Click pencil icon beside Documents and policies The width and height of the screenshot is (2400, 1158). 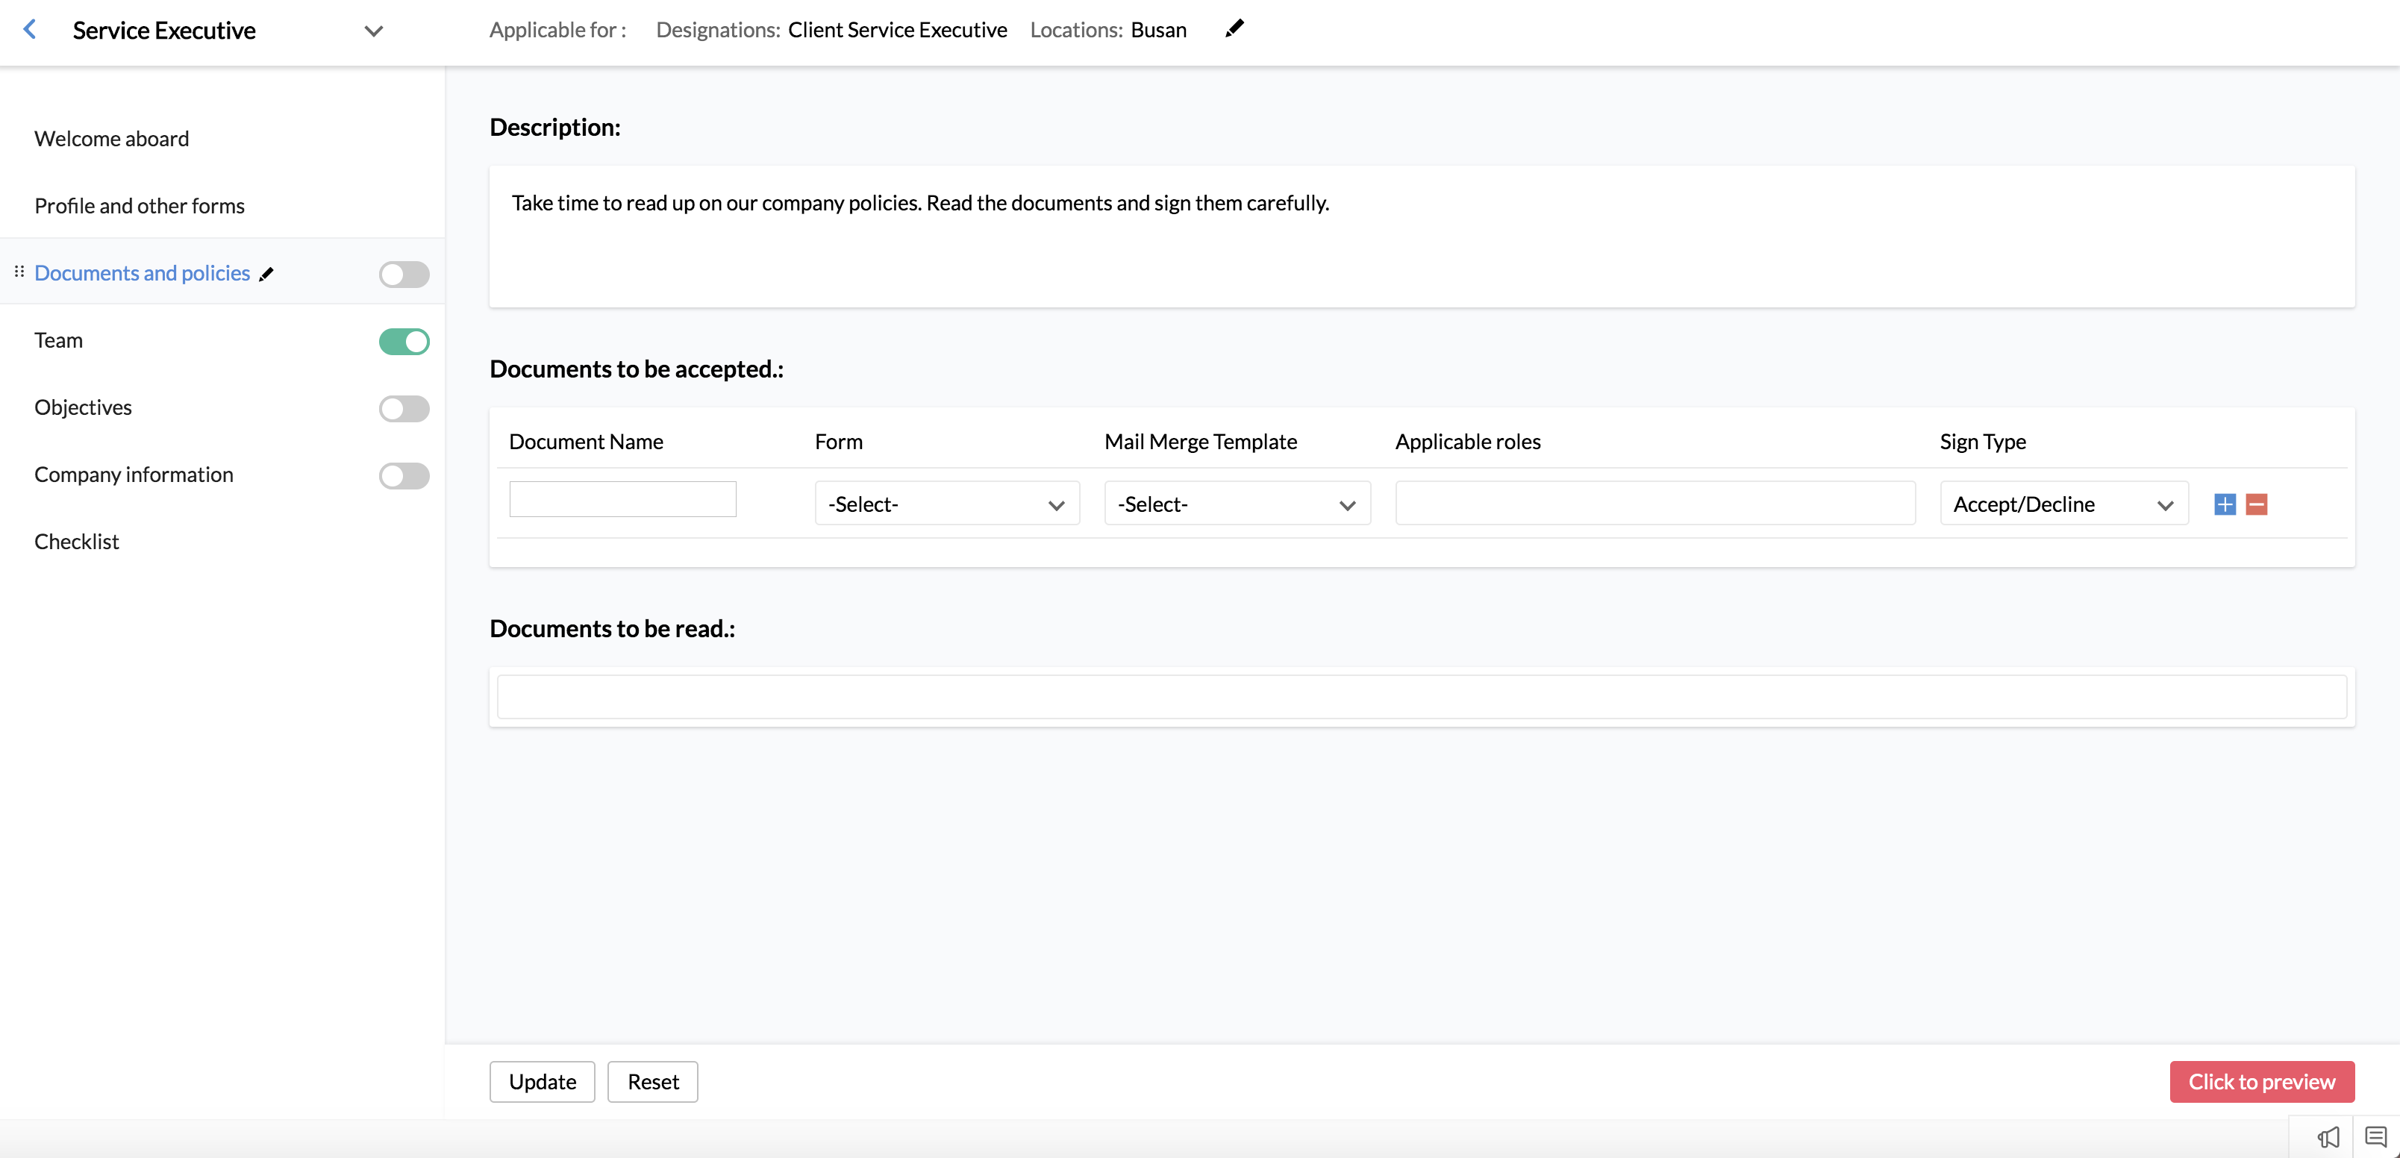266,274
